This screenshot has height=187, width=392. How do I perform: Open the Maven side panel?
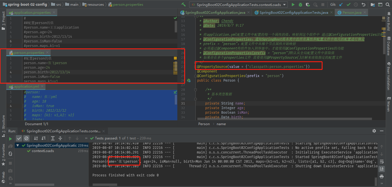click(x=389, y=104)
